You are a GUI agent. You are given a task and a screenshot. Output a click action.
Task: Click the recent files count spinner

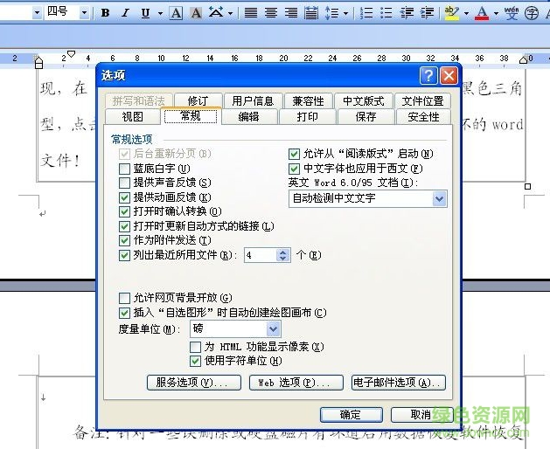click(x=282, y=255)
